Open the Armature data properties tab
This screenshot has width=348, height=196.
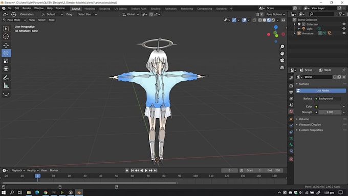pos(291,138)
